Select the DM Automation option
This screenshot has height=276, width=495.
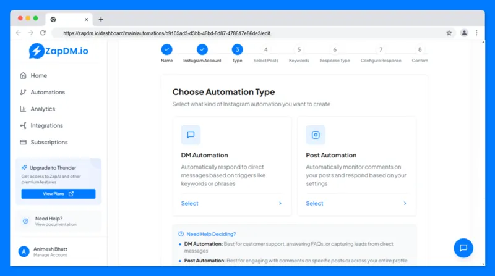190,204
